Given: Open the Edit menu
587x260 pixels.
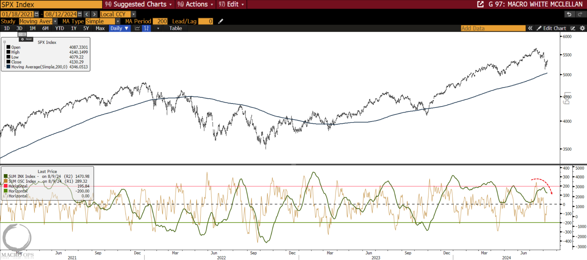Looking at the screenshot, I should (231, 4).
